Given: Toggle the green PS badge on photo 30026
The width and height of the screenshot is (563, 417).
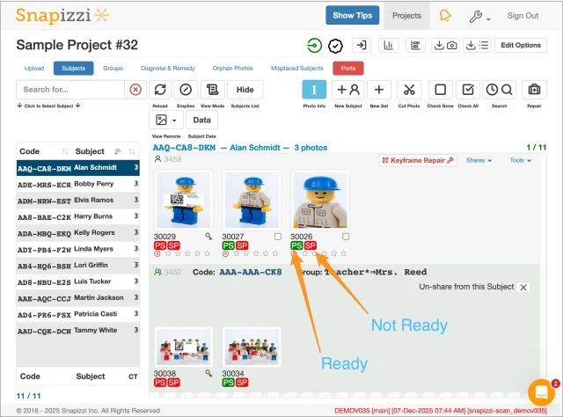Looking at the screenshot, I should coord(296,245).
